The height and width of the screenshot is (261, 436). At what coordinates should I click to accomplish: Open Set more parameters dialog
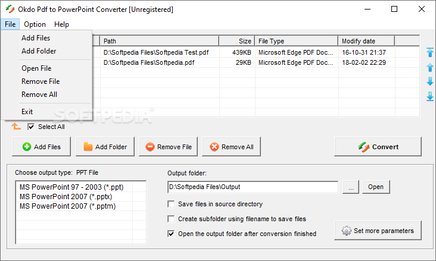point(378,231)
